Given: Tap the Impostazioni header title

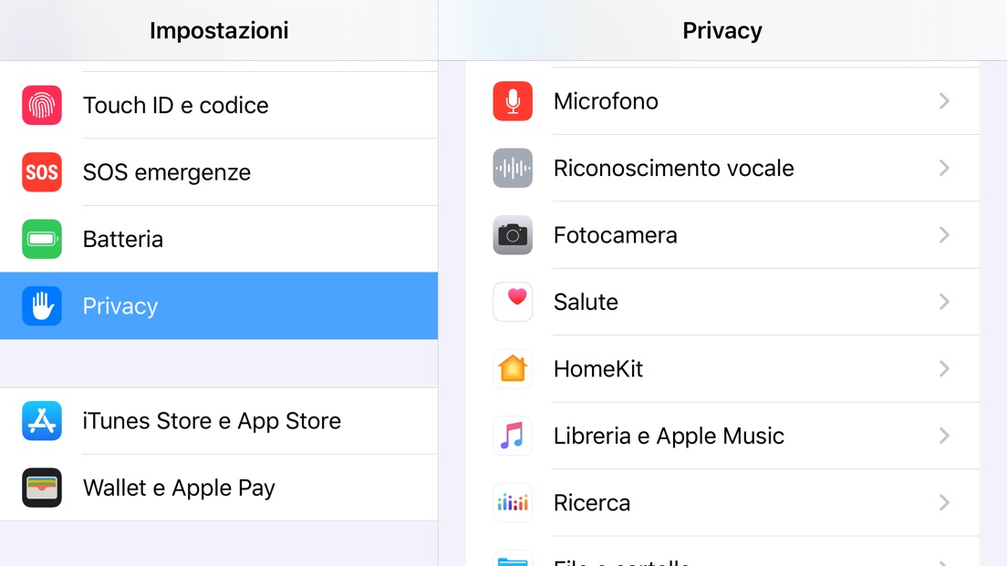Looking at the screenshot, I should click(219, 30).
